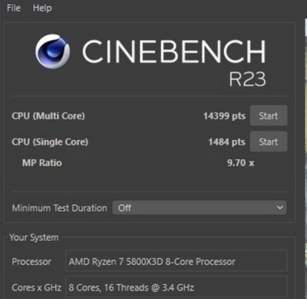The height and width of the screenshot is (299, 307).
Task: Start the CPU Multi Core benchmark
Action: tap(269, 116)
